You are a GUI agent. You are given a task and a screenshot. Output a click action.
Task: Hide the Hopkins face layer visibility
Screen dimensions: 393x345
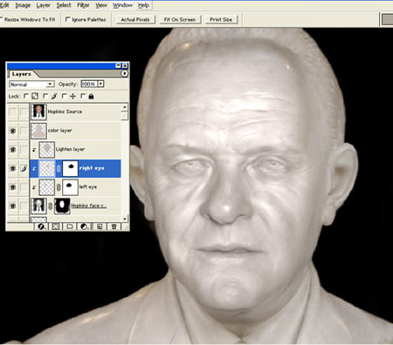pyautogui.click(x=12, y=206)
